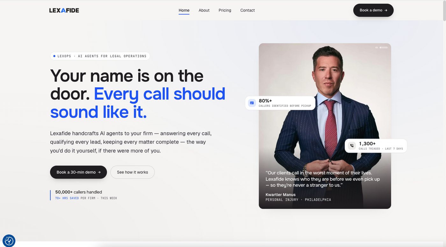Click the 'Lexafide handcrafts AI agents' paragraph
Image resolution: width=446 pixels, height=247 pixels.
tap(131, 142)
